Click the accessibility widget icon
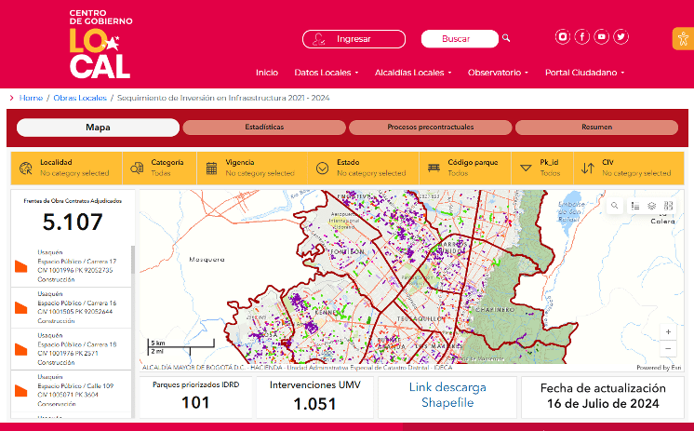694x431 pixels. [682, 38]
